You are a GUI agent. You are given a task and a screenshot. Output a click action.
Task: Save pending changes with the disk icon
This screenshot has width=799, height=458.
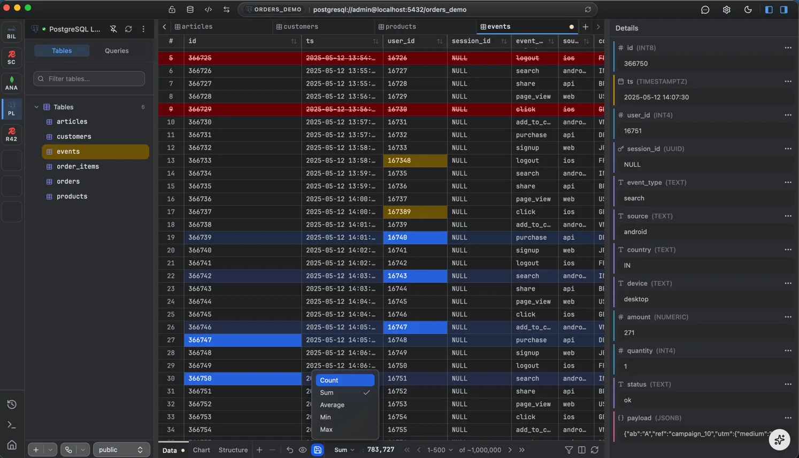pos(318,450)
